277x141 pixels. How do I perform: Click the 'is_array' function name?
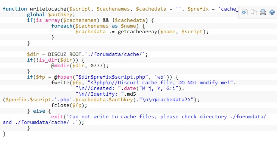tap(48, 20)
